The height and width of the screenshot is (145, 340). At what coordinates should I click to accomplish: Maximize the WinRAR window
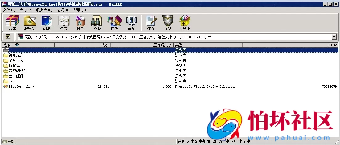(330, 4)
